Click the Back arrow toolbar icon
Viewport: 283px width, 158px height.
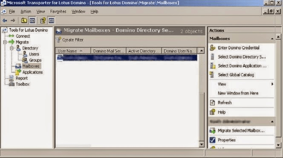coord(5,20)
